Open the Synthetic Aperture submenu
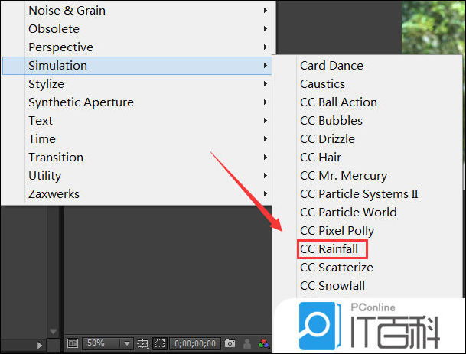Screen dimensions: 466x354 point(137,102)
